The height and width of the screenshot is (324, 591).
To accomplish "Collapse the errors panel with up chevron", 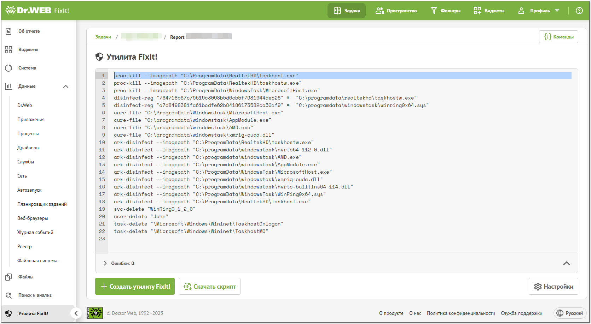I will 567,263.
